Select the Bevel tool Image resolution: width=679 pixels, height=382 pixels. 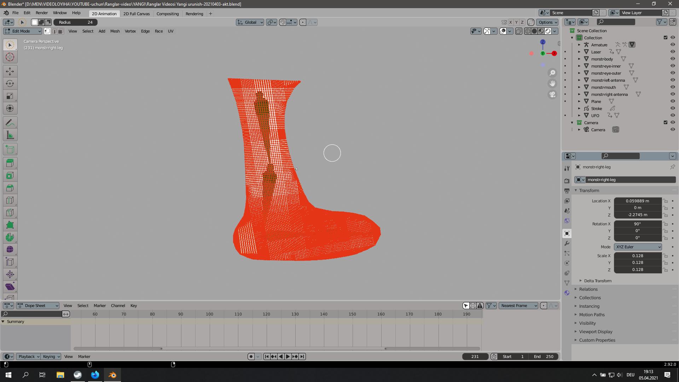tap(10, 188)
